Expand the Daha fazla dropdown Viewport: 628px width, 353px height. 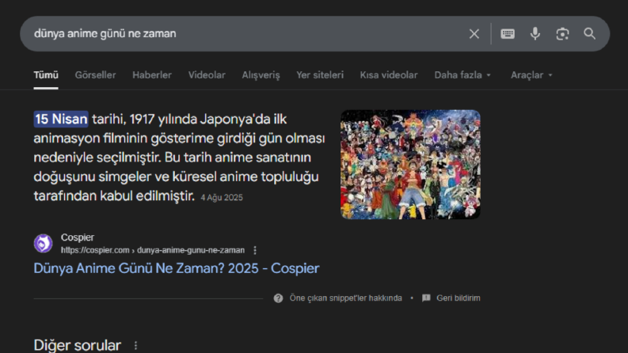[462, 75]
